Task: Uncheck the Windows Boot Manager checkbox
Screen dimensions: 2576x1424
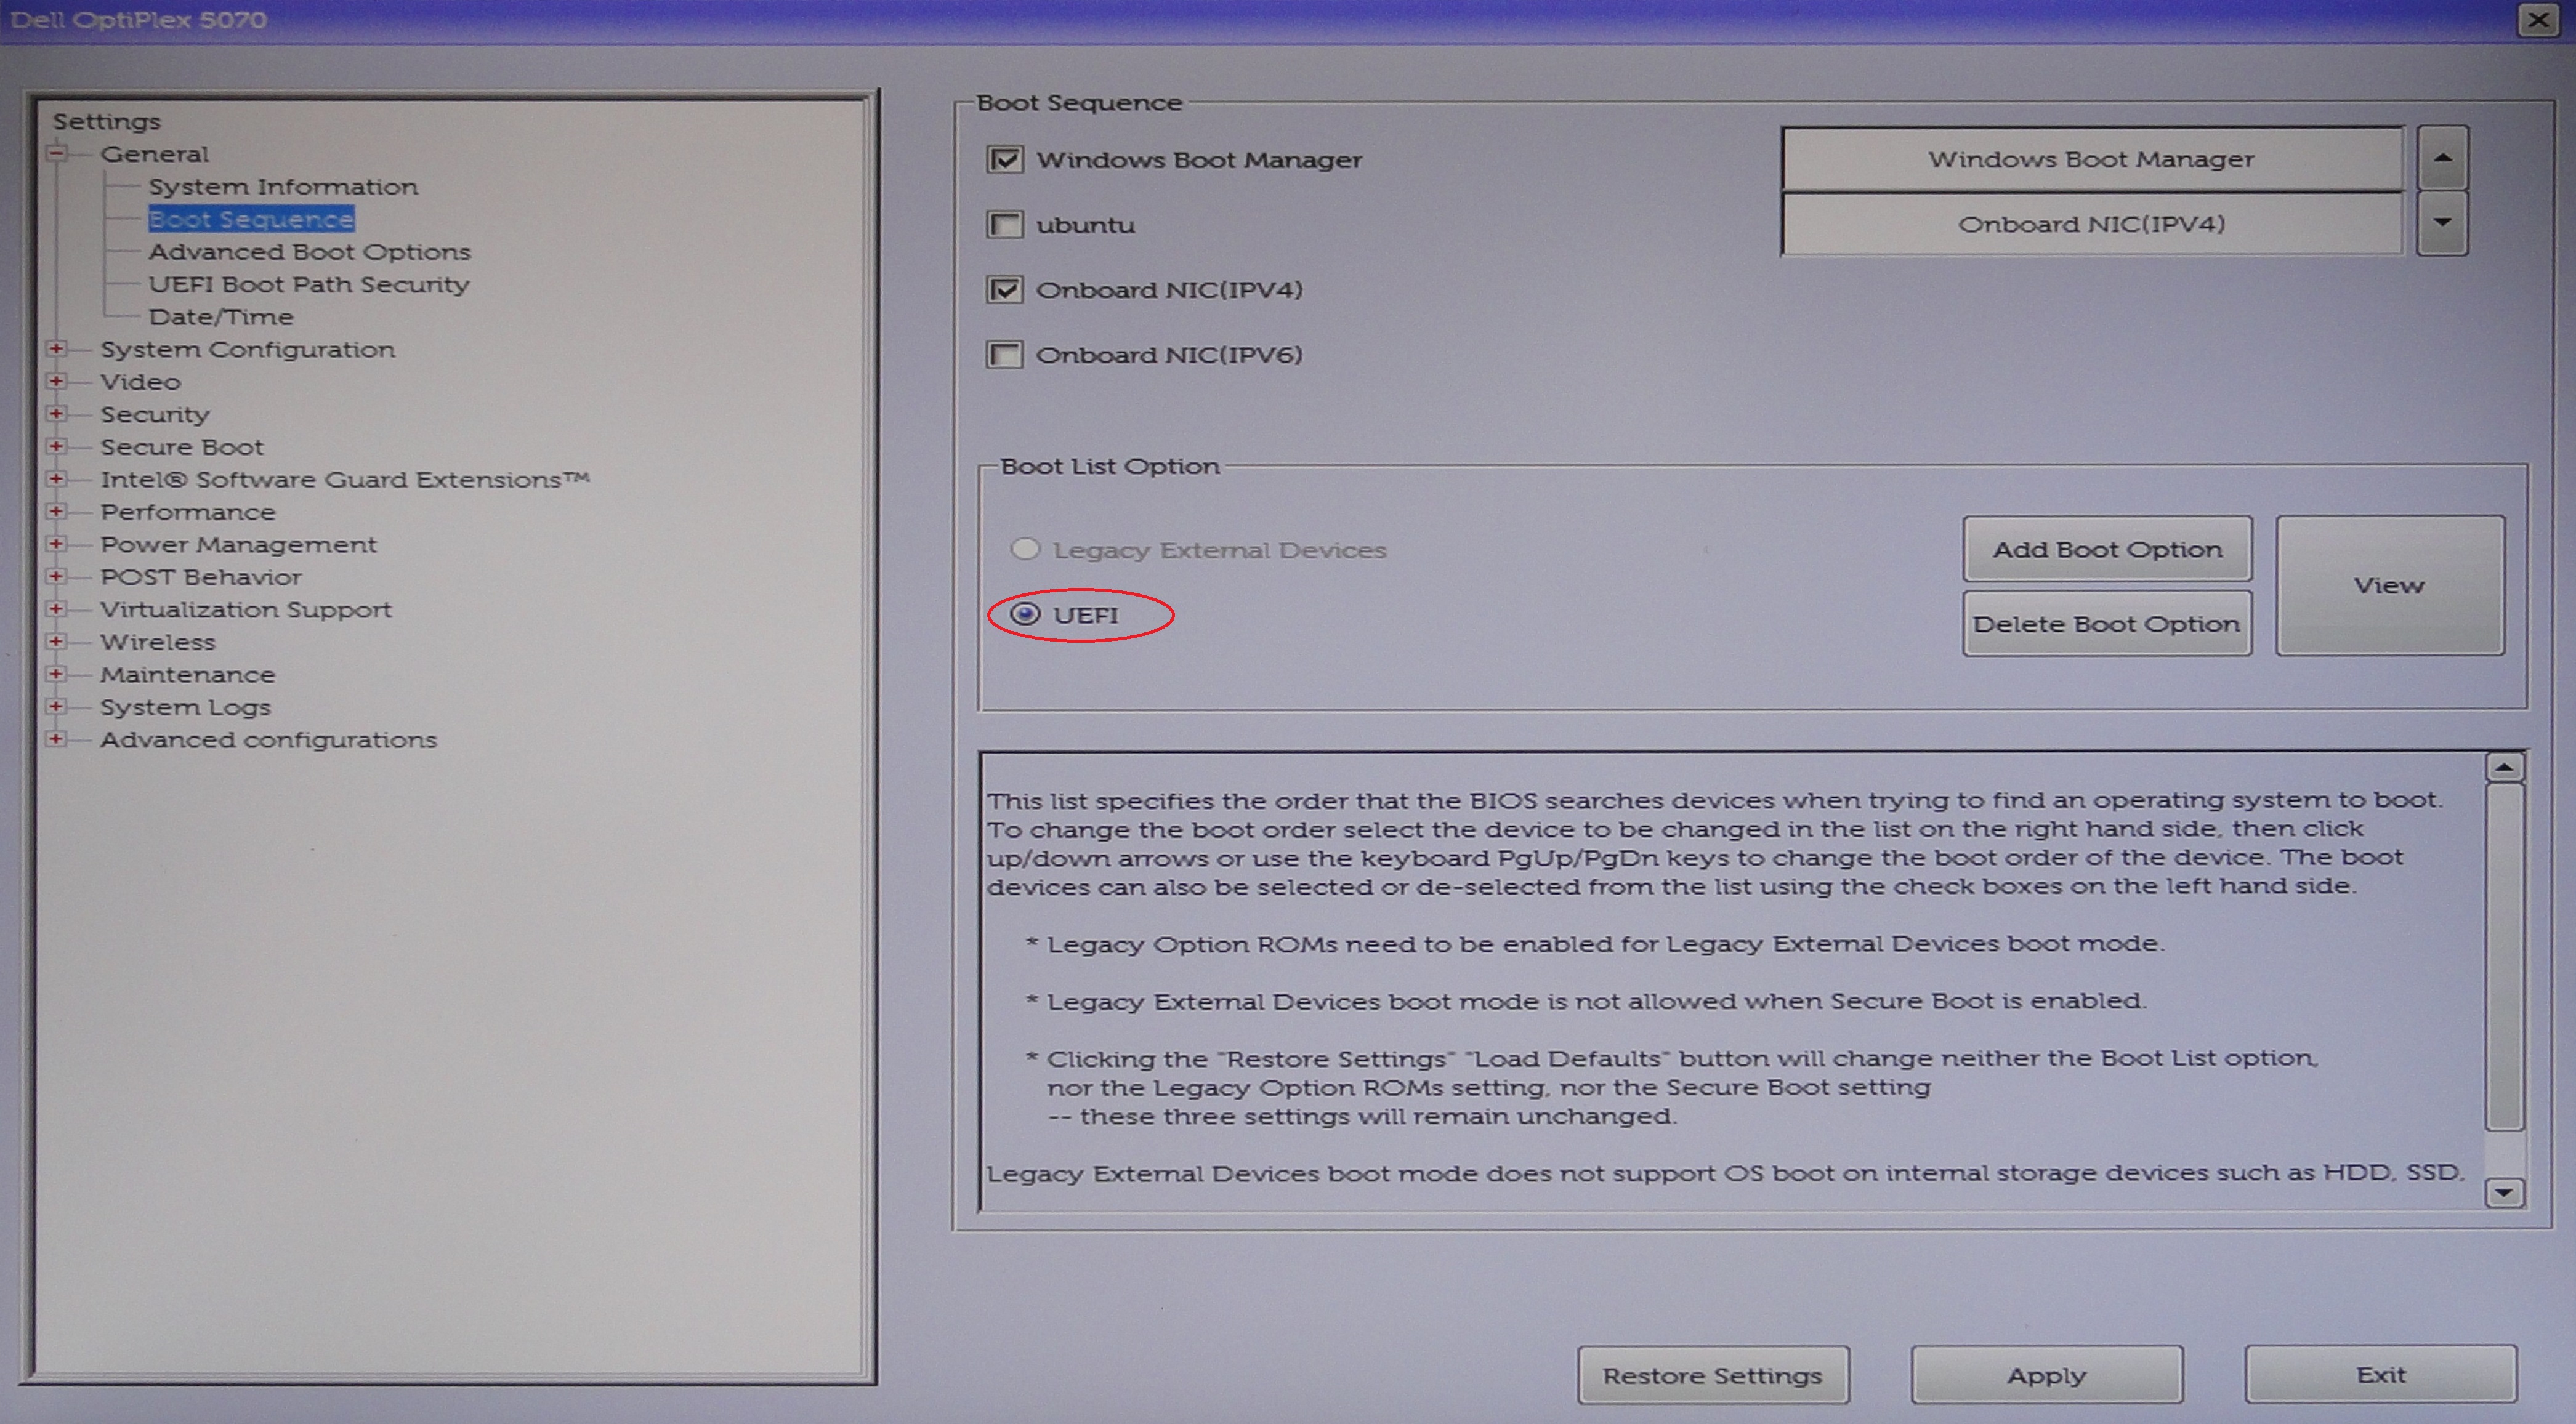Action: 1005,160
